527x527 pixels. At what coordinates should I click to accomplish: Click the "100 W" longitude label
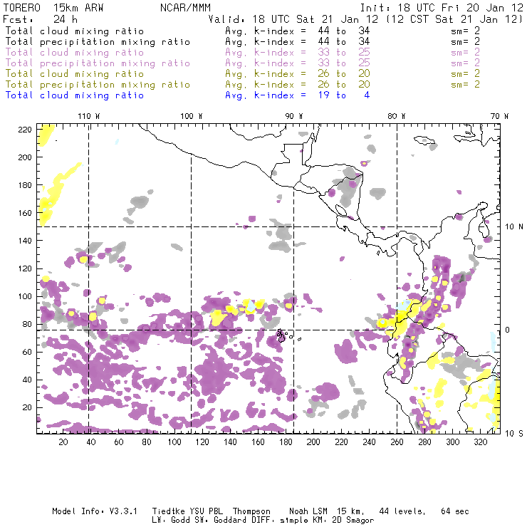point(192,116)
